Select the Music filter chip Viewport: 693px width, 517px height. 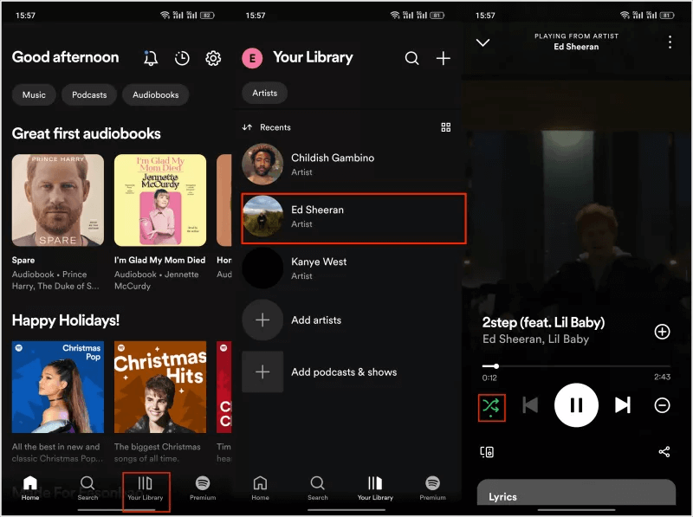pyautogui.click(x=34, y=94)
